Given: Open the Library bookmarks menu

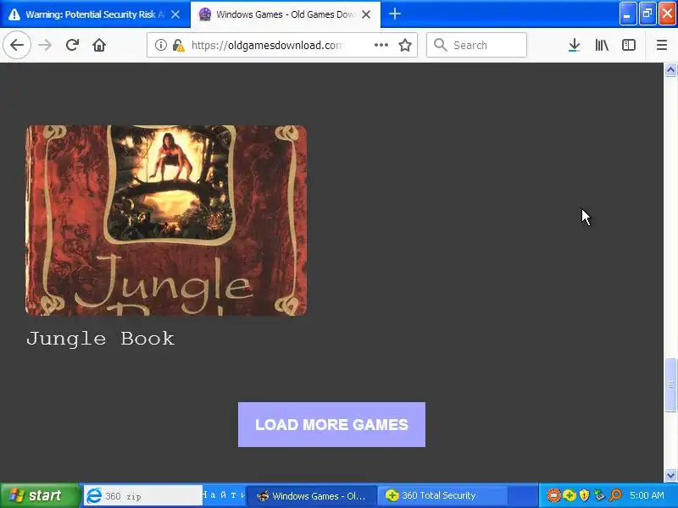Looking at the screenshot, I should [x=602, y=45].
